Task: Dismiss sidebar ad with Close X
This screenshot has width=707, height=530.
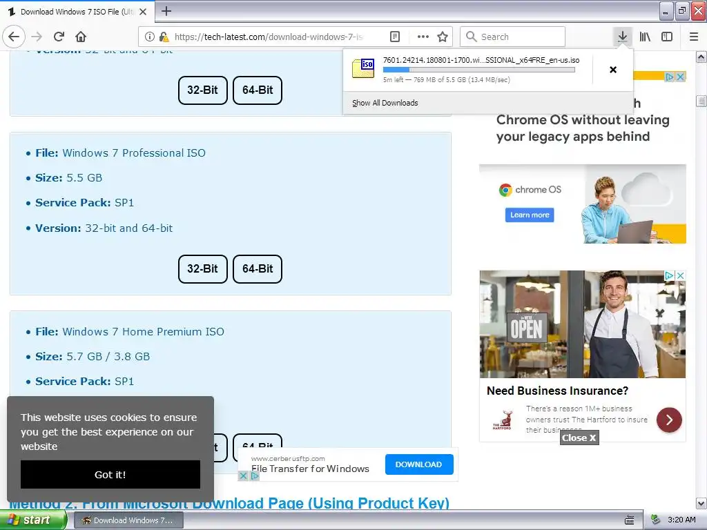Action: 579,438
